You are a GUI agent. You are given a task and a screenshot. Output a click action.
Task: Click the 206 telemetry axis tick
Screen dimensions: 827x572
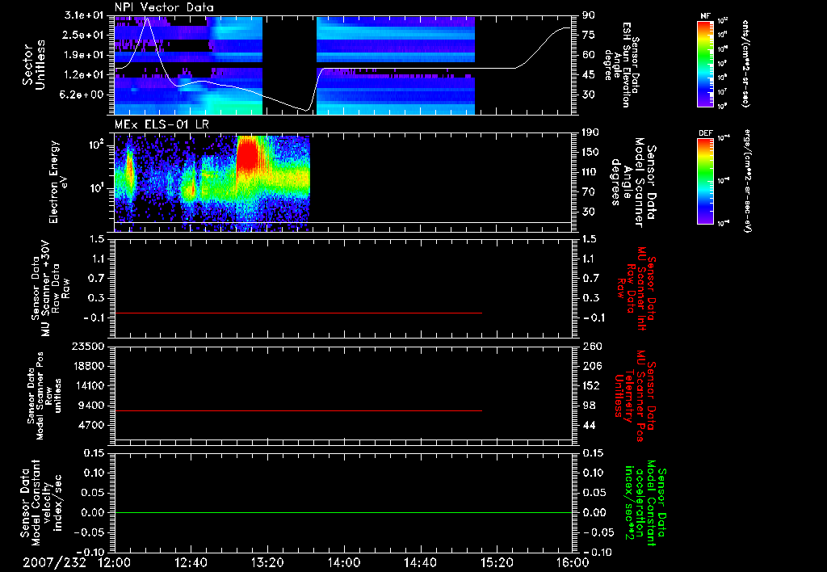tap(591, 366)
